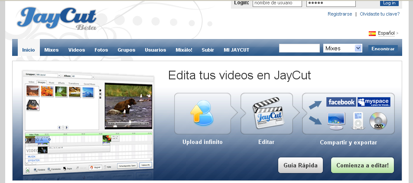Click the DVD disc export icon
413x183 pixels.
(x=378, y=121)
